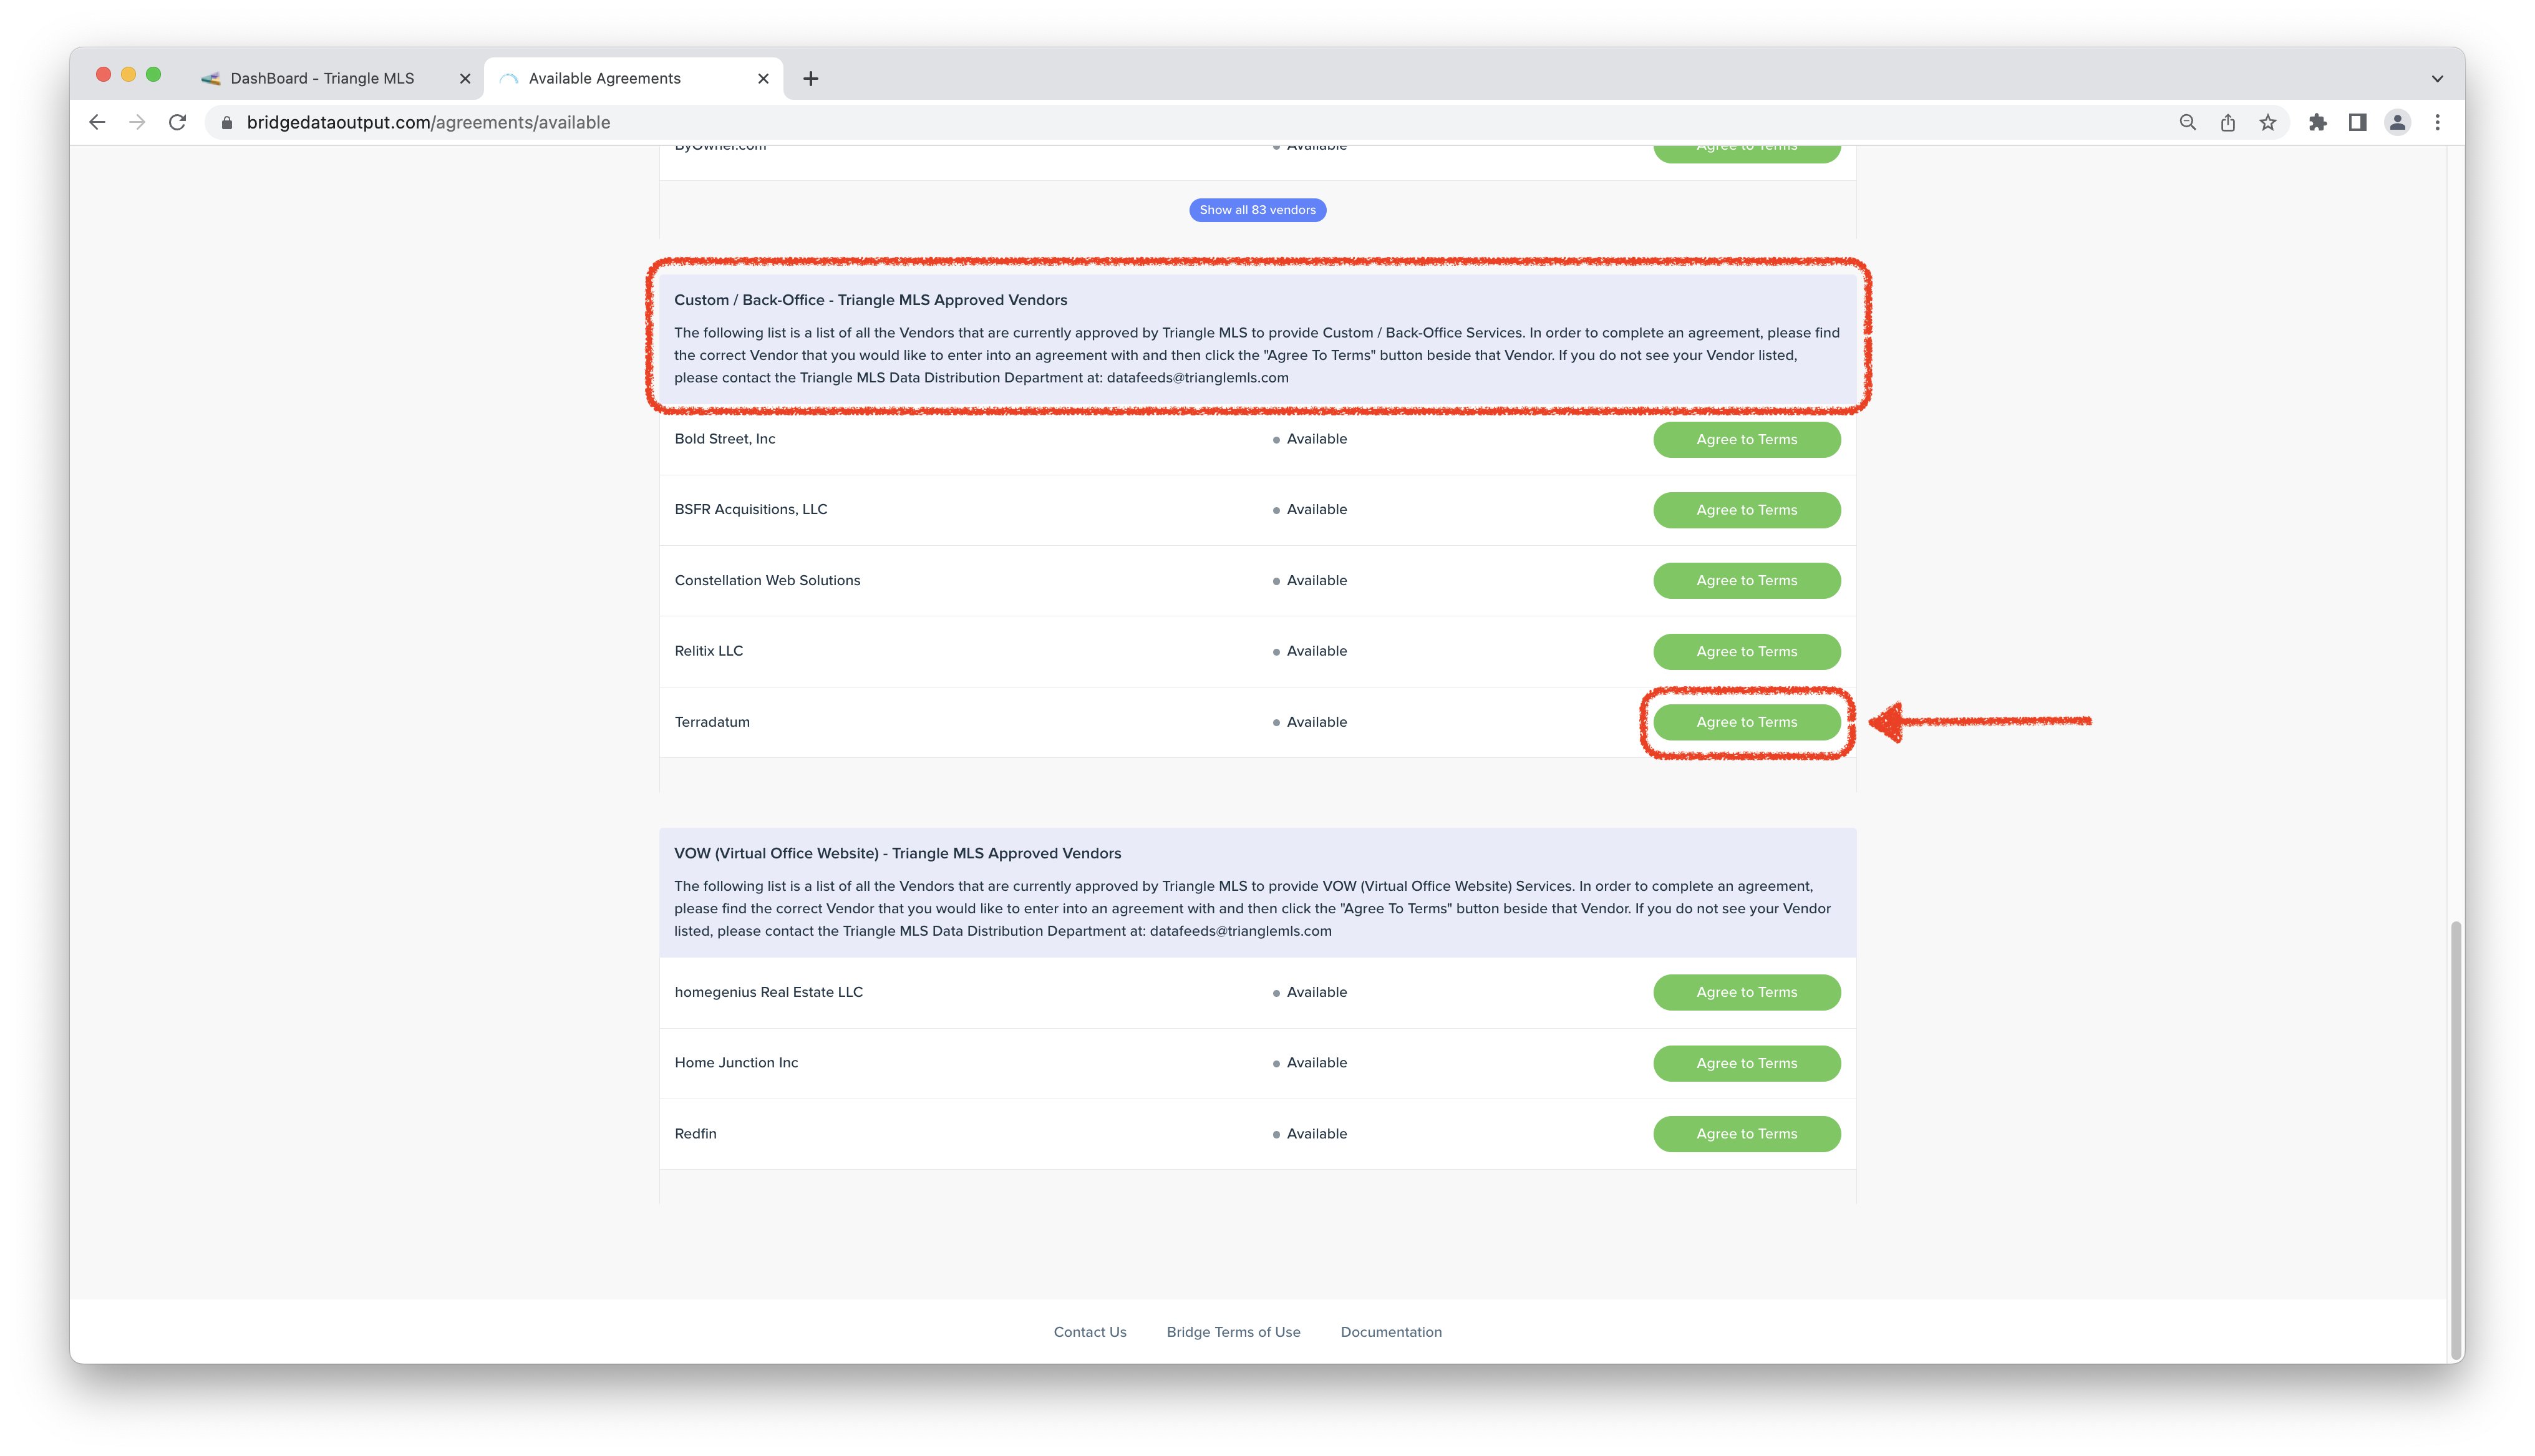Image resolution: width=2535 pixels, height=1456 pixels.
Task: Click Available status in Bold Street row
Action: (1309, 439)
